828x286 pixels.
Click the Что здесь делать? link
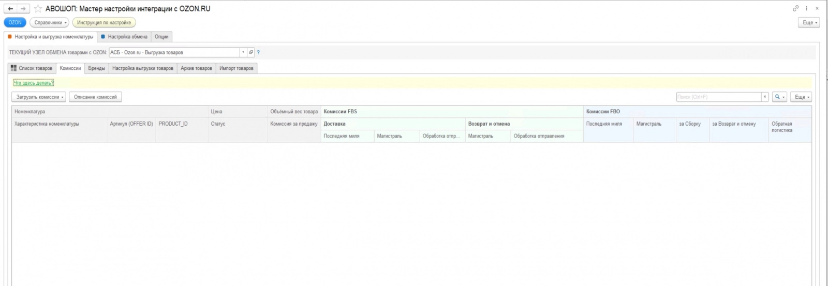pos(34,83)
